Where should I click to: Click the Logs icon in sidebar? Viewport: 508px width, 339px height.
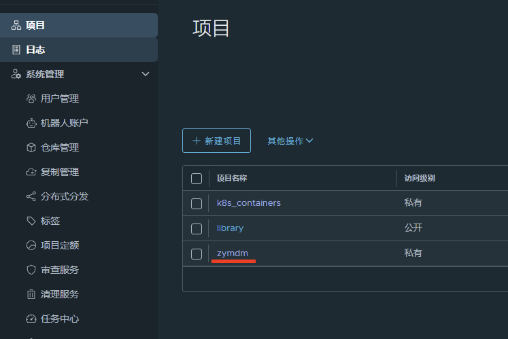click(x=16, y=50)
